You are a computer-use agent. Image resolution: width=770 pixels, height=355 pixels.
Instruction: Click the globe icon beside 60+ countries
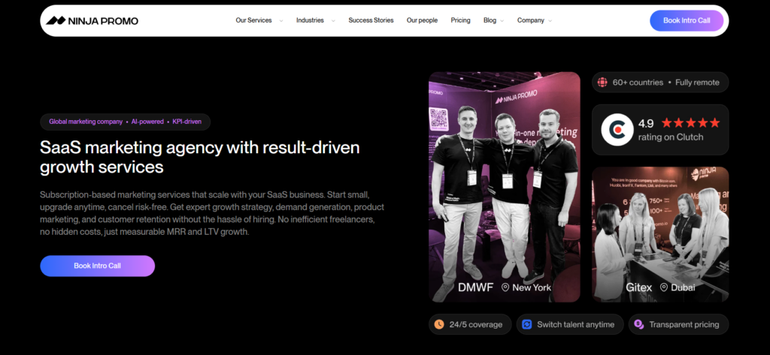pyautogui.click(x=602, y=83)
